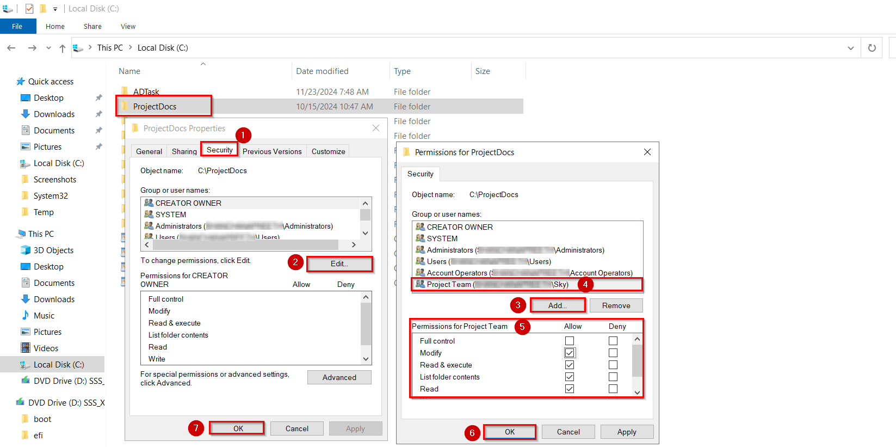Open Documents icon under Quick access

pos(25,131)
